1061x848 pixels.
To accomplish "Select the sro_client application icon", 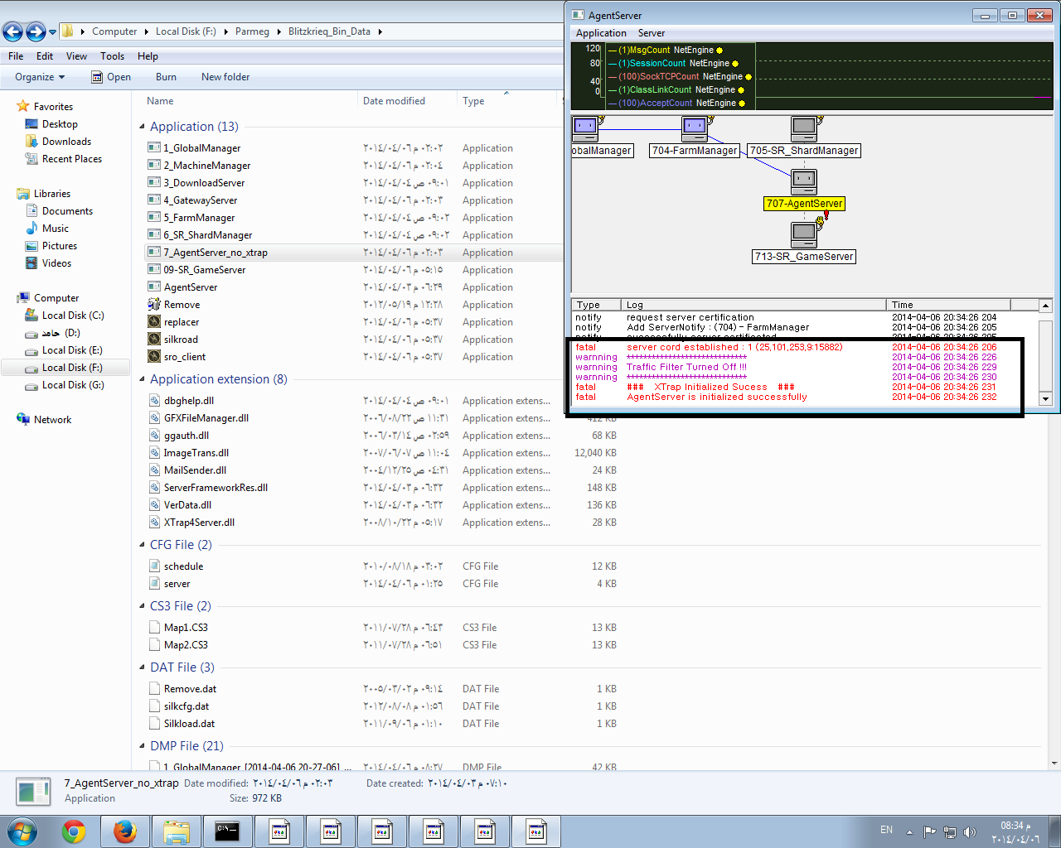I will click(x=154, y=357).
